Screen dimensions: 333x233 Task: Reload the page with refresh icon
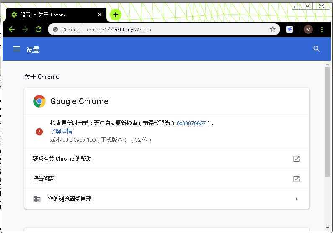click(39, 29)
